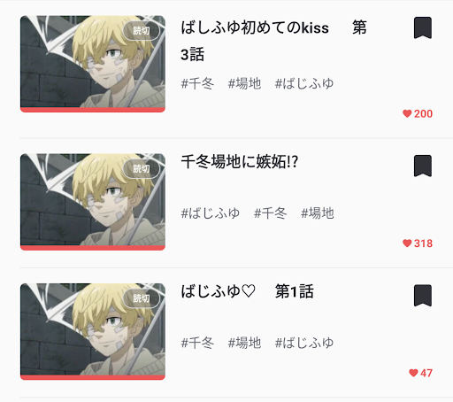Screen dimensions: 453x402
Task: Open thumbnail of ばしふゆ初めてのkiss 第3話
Action: point(93,64)
